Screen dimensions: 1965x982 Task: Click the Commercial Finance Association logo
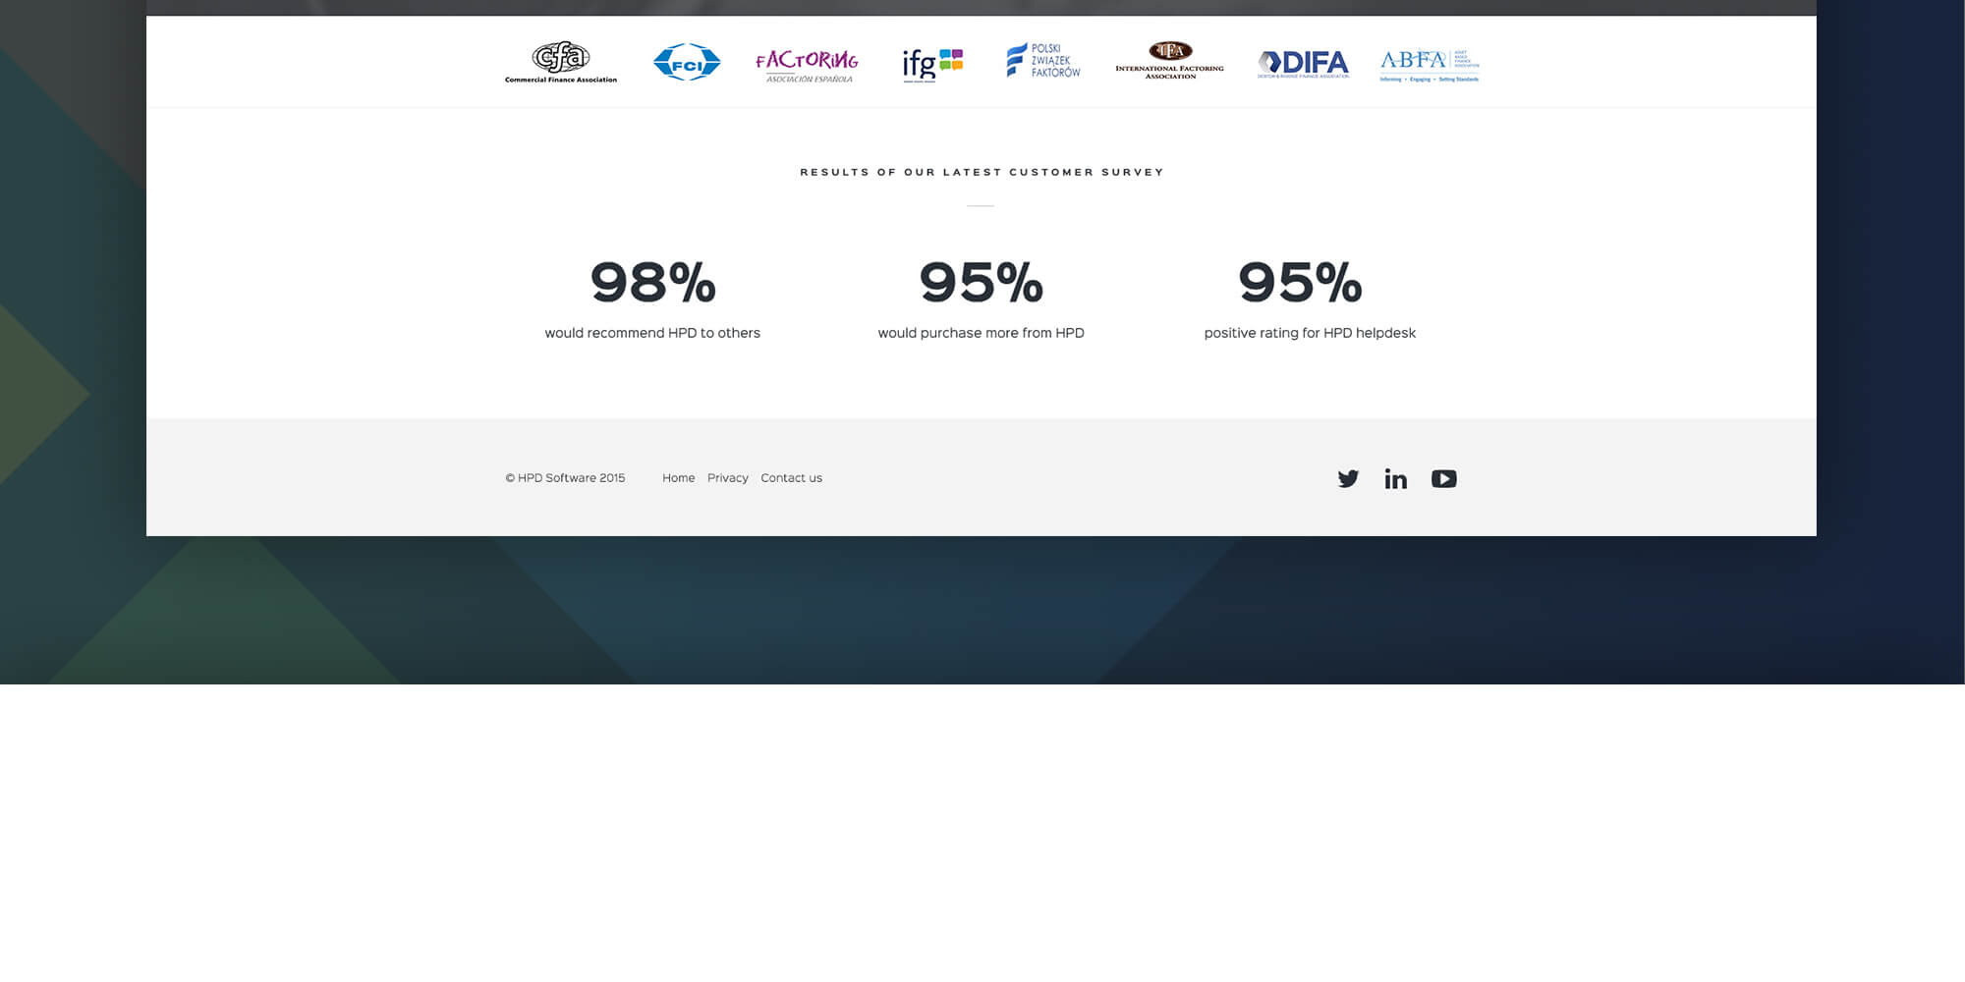pyautogui.click(x=561, y=62)
